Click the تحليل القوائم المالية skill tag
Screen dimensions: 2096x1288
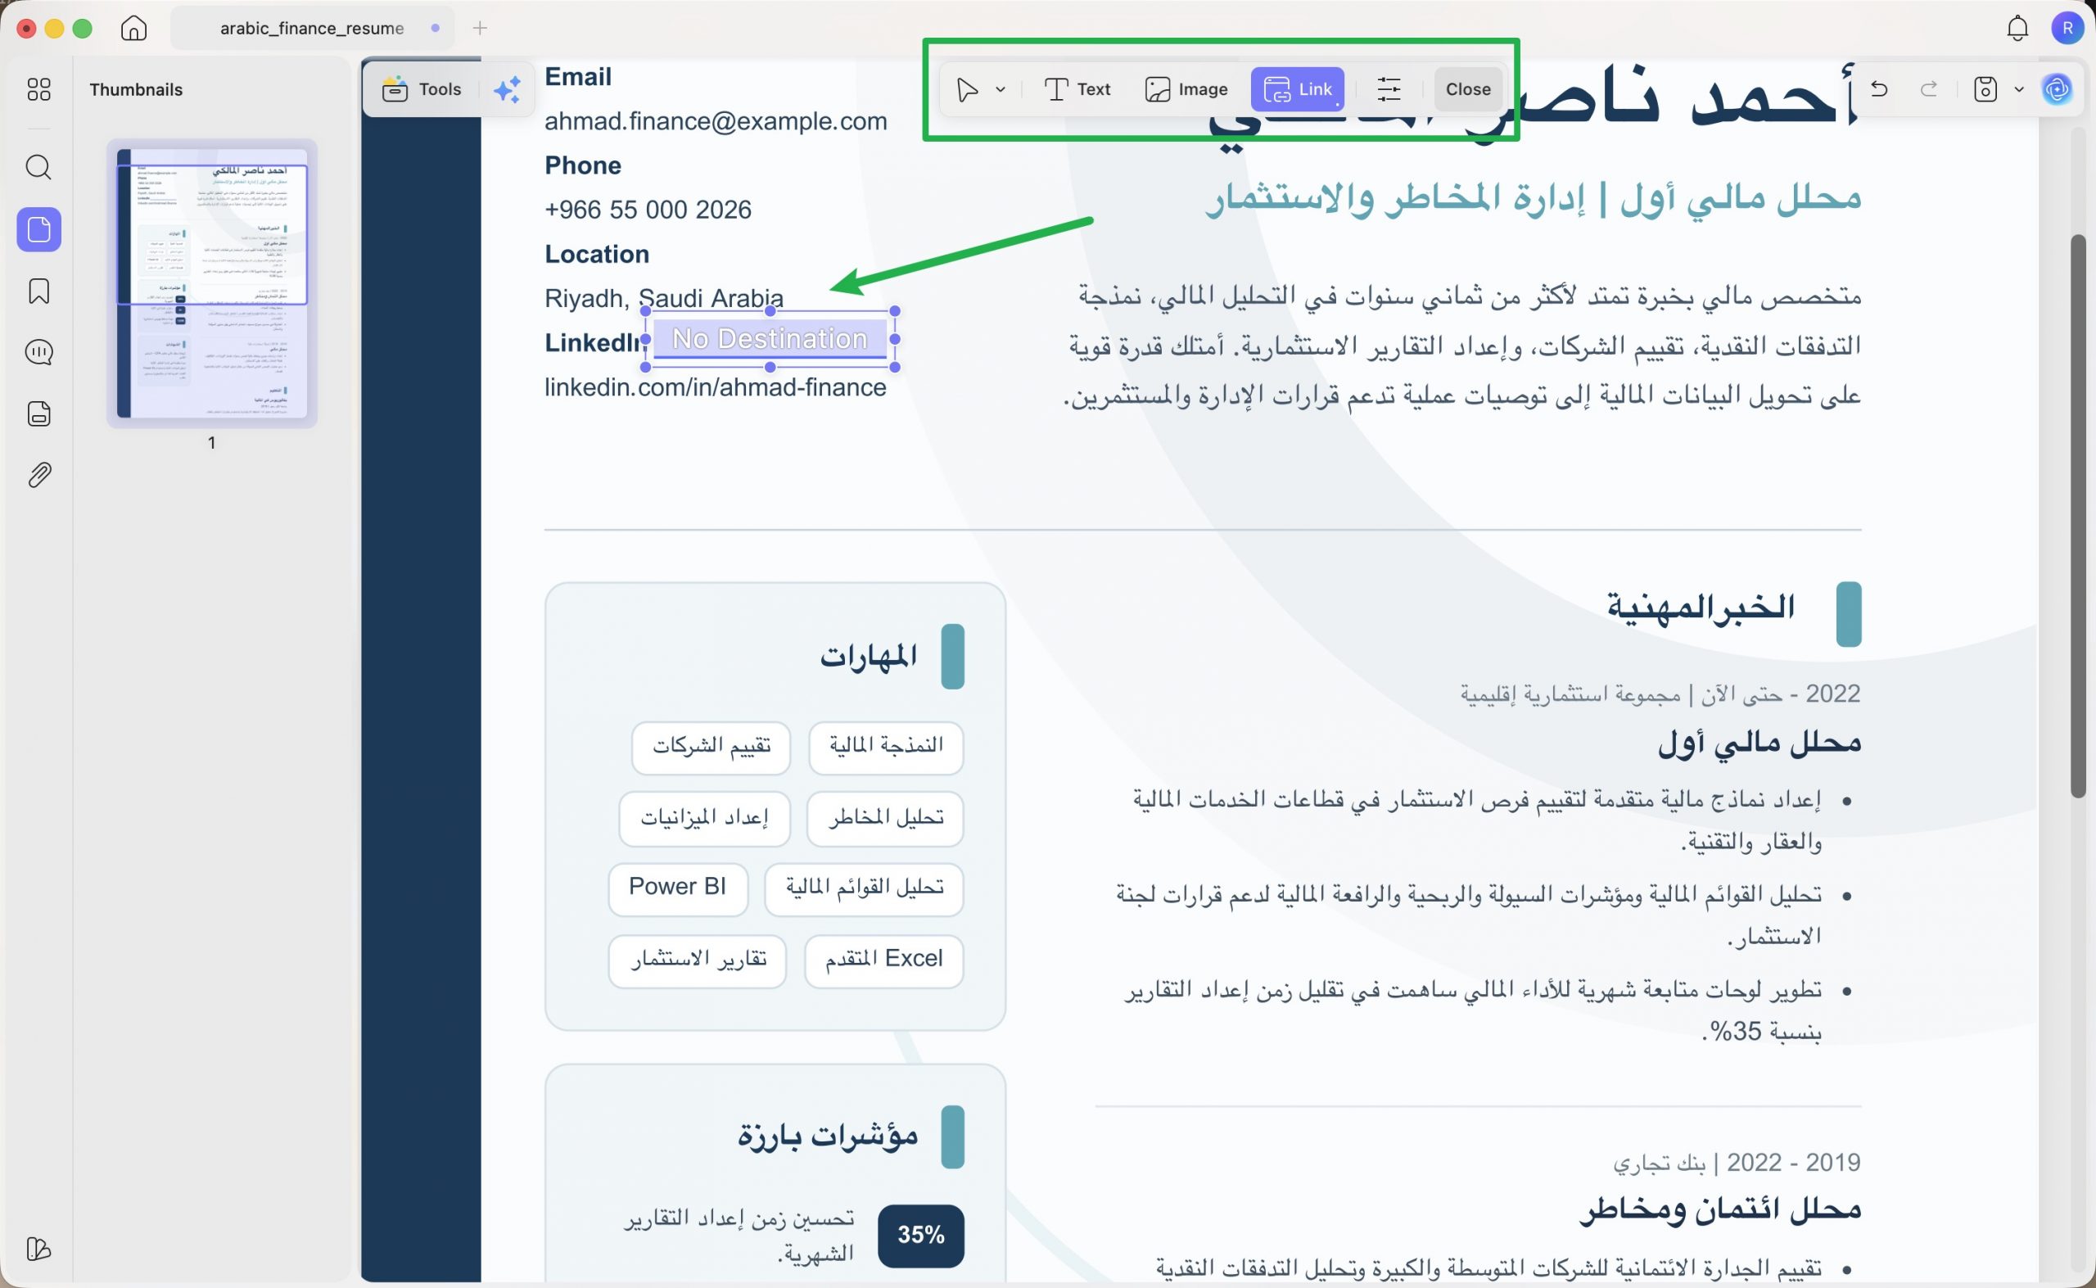pos(864,888)
